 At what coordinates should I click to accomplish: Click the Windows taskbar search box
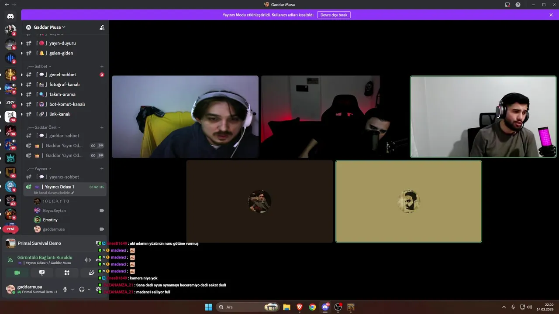click(248, 307)
